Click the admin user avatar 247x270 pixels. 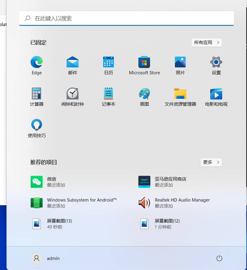pyautogui.click(x=36, y=258)
